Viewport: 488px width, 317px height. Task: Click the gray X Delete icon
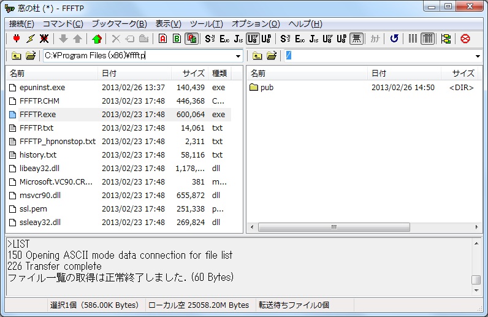click(116, 39)
